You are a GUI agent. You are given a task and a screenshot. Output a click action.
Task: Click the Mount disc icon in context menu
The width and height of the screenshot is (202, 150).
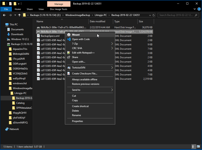point(69,35)
